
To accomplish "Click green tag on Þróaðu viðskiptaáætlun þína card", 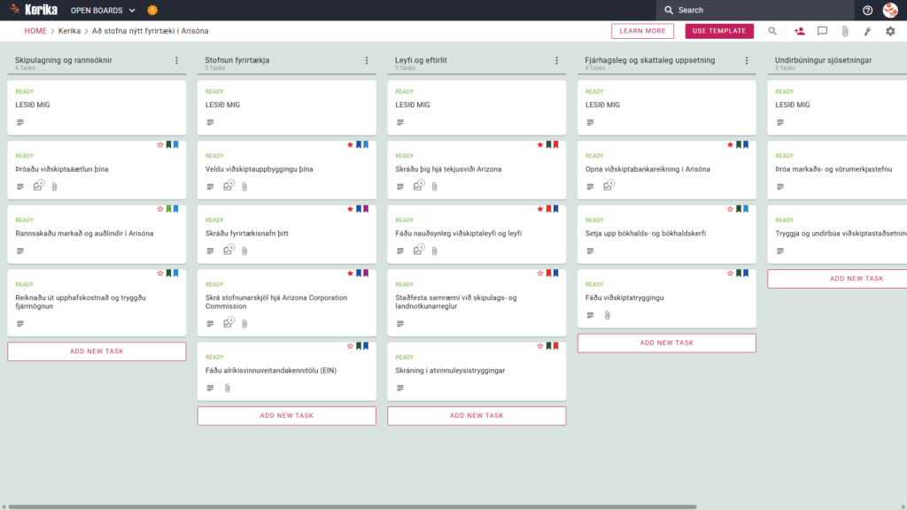I will (169, 144).
